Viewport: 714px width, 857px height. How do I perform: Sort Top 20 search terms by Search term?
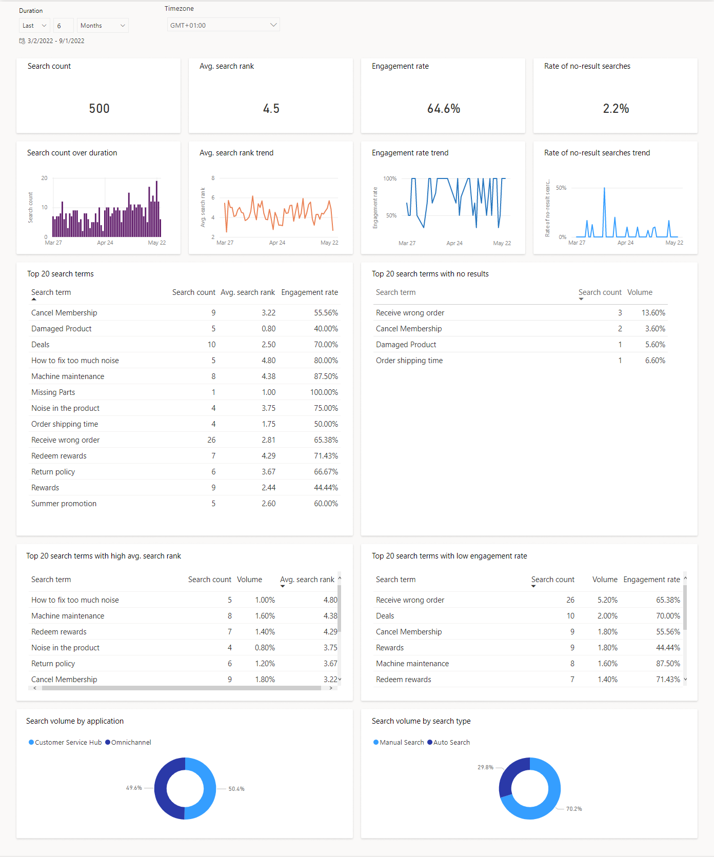click(x=51, y=292)
